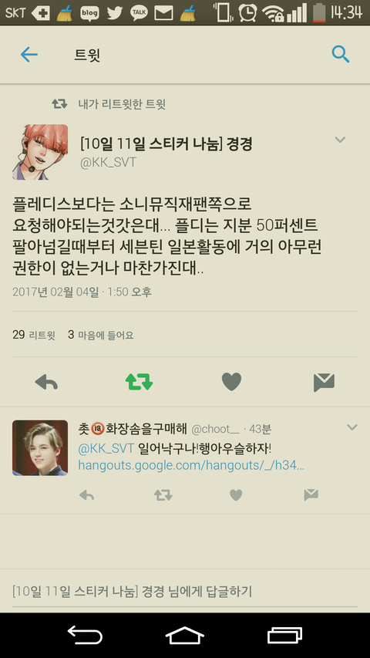The height and width of the screenshot is (658, 370).
Task: Tap the back arrow in header
Action: [x=29, y=54]
